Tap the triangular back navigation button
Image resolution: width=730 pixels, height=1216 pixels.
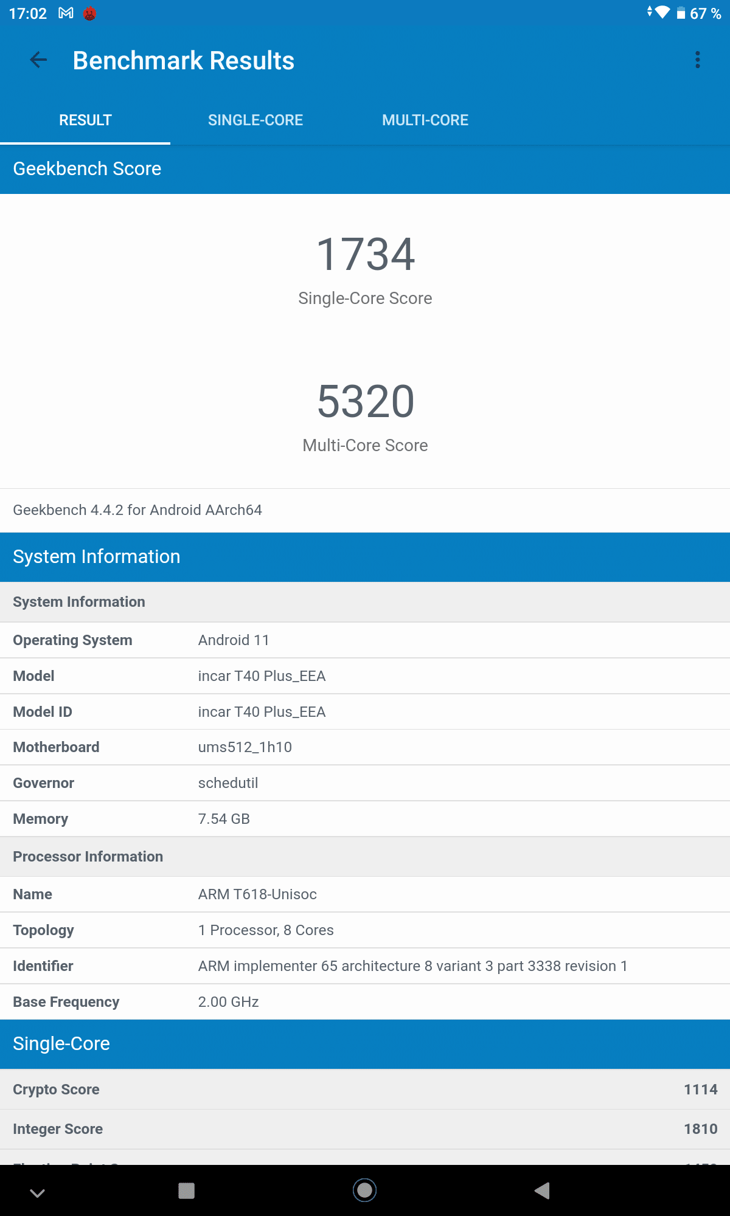pos(542,1190)
